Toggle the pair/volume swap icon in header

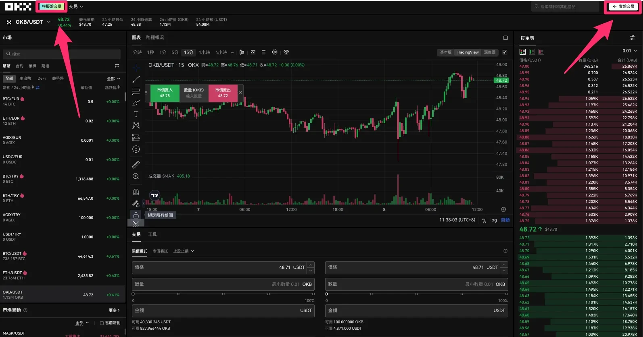tap(38, 87)
